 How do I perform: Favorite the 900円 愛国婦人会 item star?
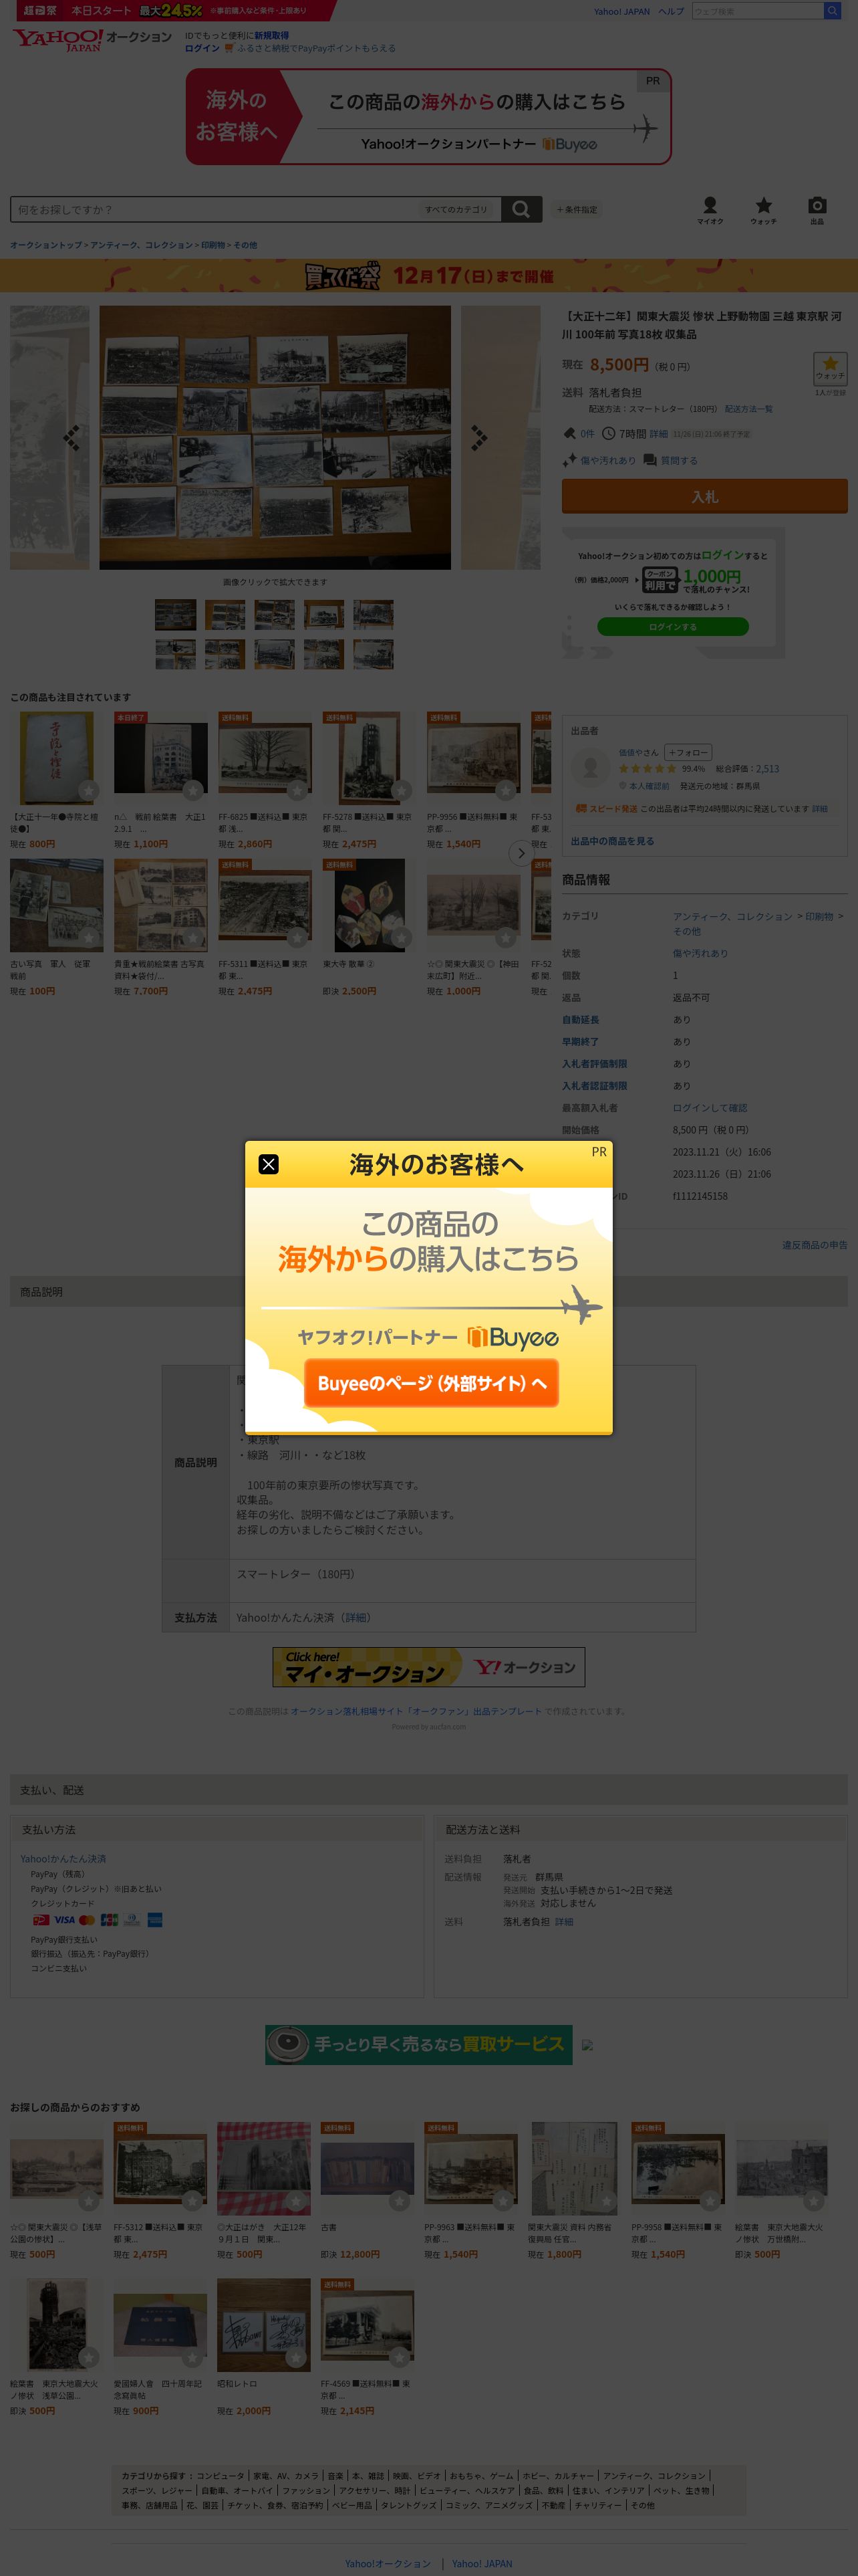(192, 2357)
